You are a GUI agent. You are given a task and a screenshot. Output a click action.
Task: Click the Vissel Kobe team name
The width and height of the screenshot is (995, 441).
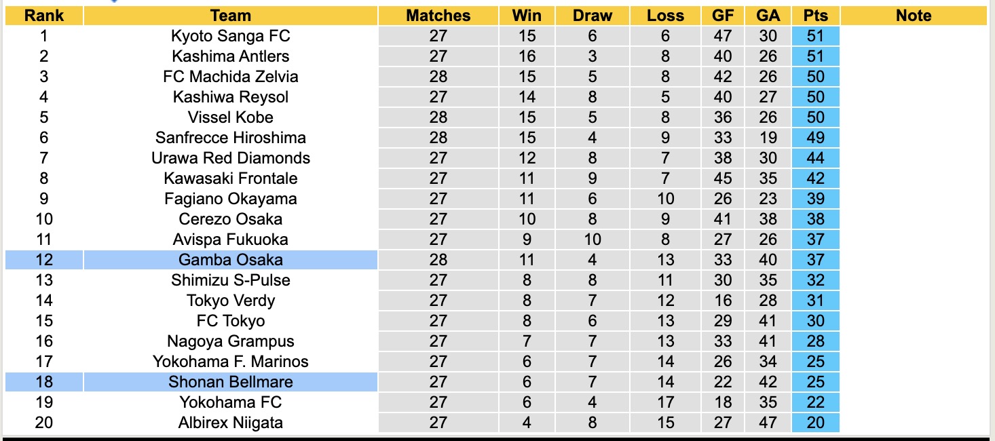(231, 117)
